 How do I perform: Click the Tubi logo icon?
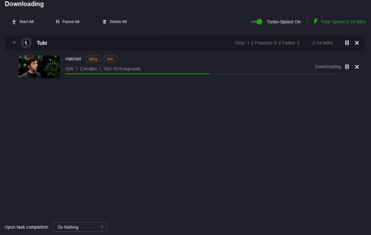(x=26, y=43)
